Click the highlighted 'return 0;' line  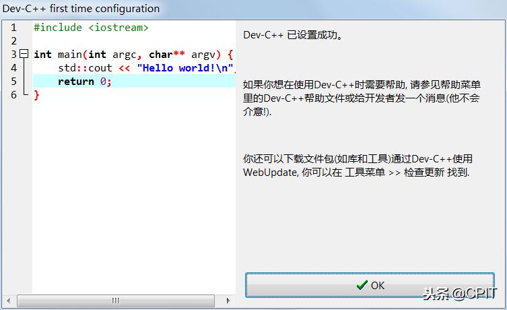coord(134,82)
